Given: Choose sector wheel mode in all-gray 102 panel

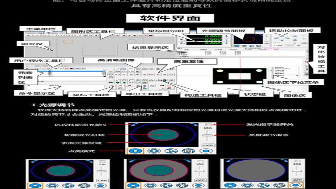Looking at the screenshot, I should point(263,186).
